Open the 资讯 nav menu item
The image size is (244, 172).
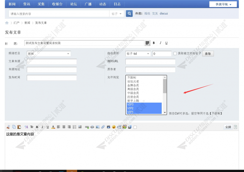tap(27, 4)
